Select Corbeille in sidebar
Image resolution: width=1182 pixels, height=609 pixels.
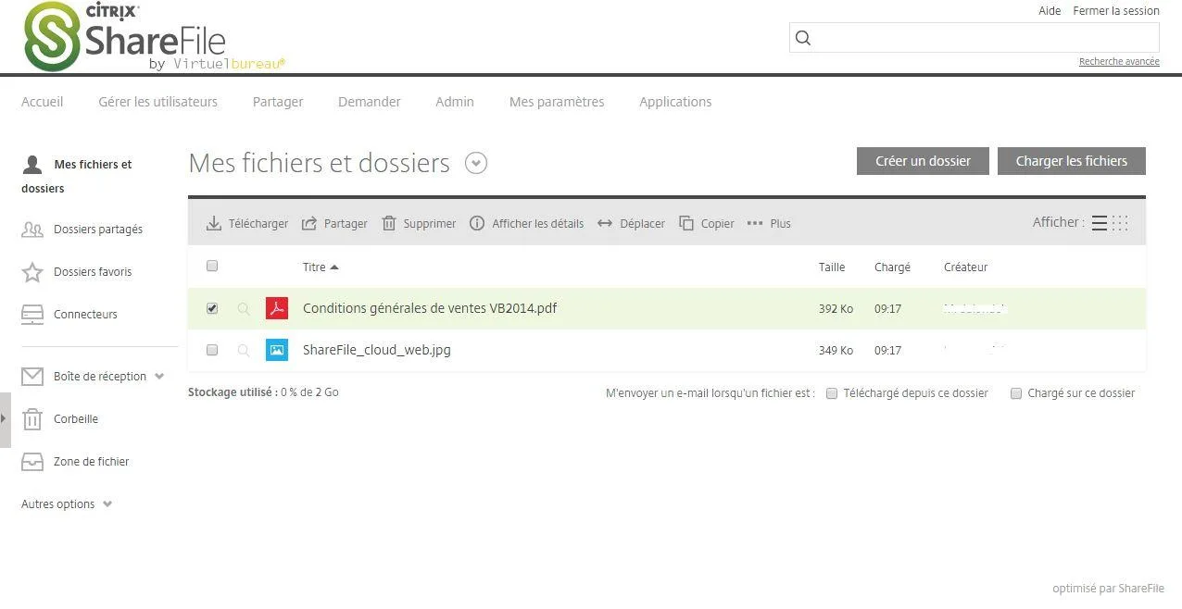click(x=76, y=419)
